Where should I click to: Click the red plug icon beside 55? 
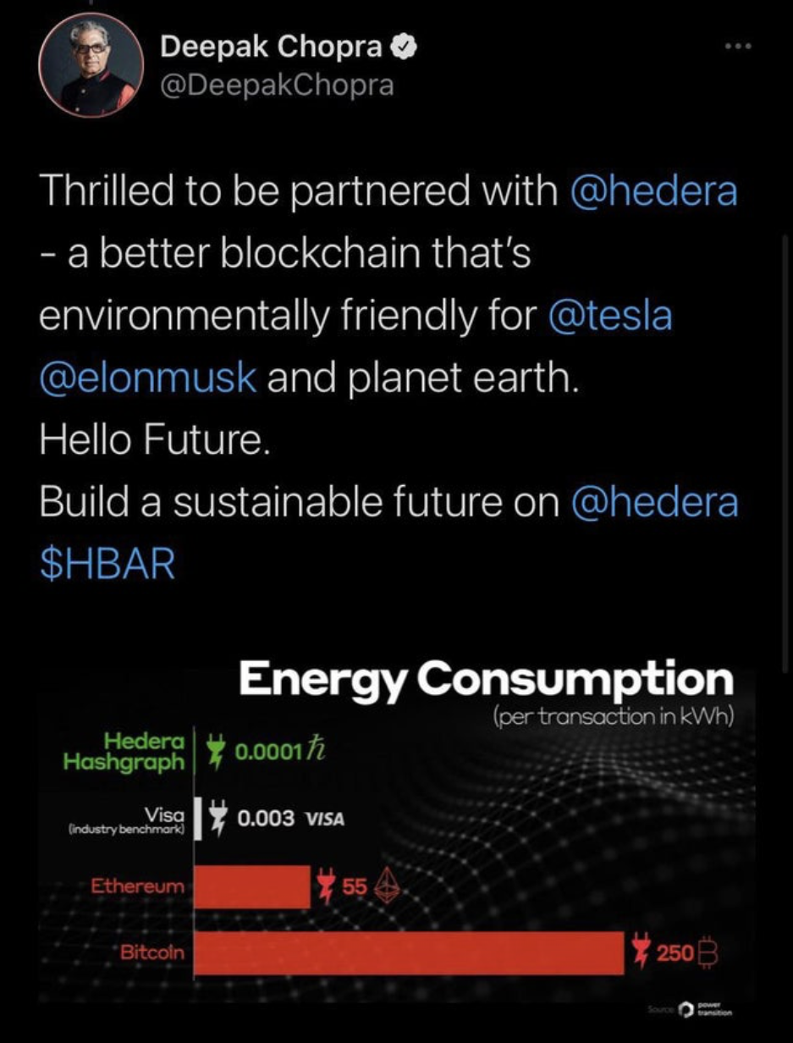[x=324, y=886]
